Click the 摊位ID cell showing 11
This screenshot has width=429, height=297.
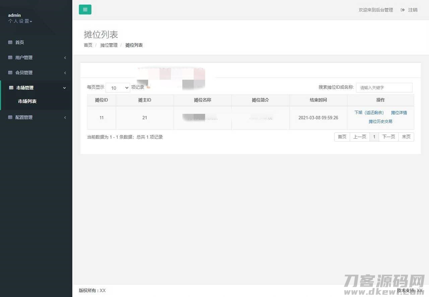click(102, 118)
